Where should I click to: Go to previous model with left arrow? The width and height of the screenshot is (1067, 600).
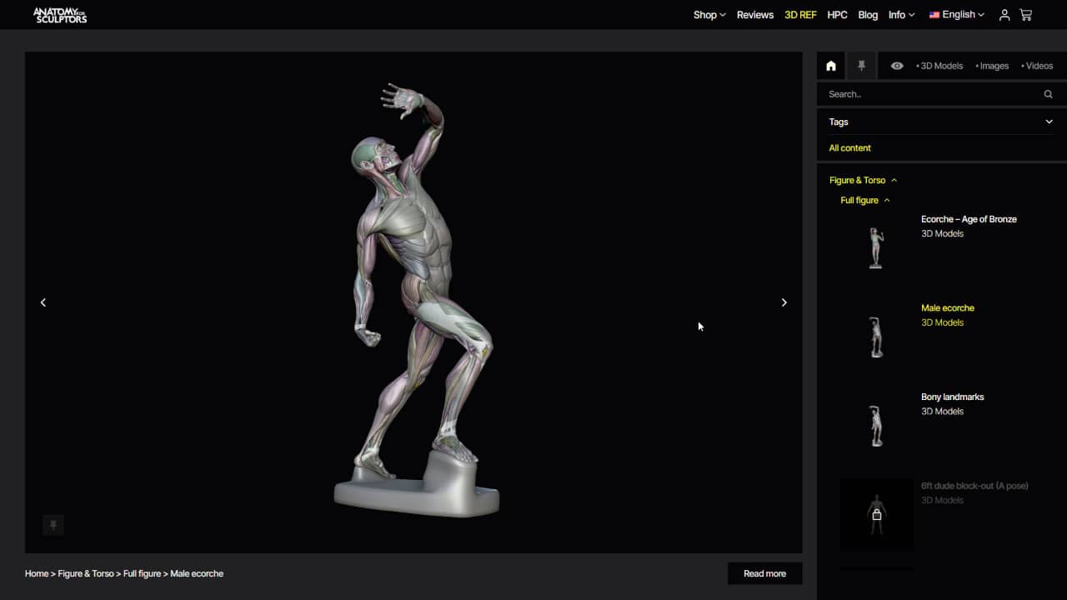43,302
